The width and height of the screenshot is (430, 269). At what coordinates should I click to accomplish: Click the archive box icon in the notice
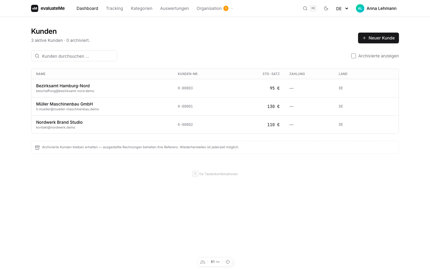tap(37, 147)
